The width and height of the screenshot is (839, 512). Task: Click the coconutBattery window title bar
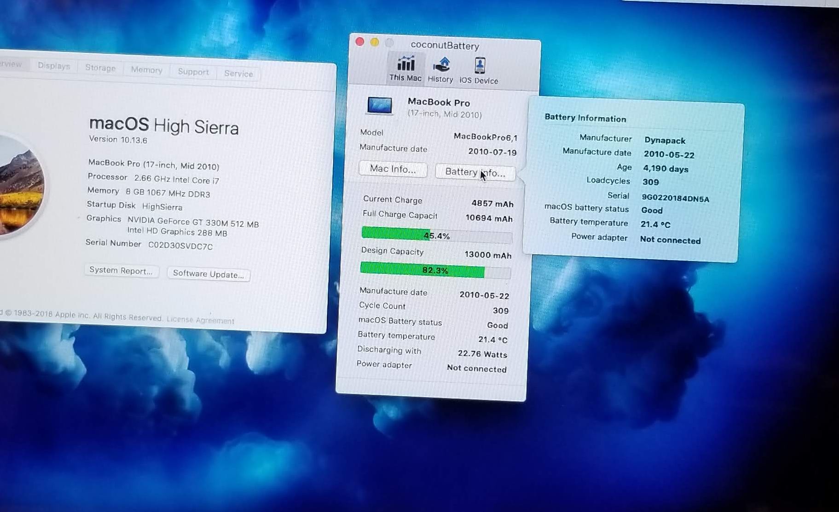[x=445, y=46]
